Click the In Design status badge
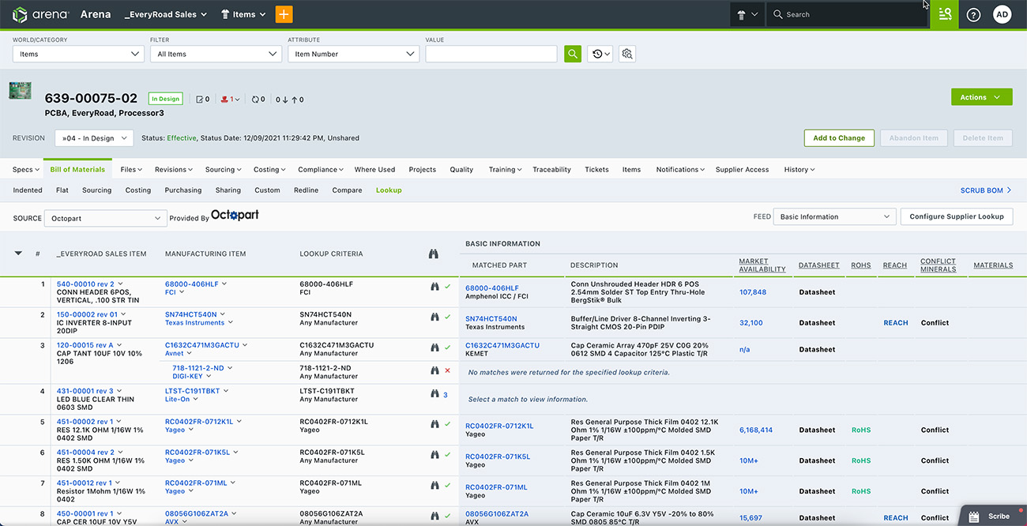Screen dimensions: 1027x526 [165, 99]
